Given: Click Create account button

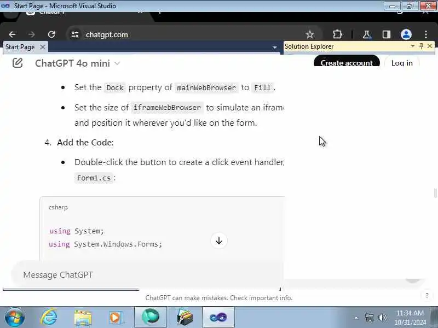Looking at the screenshot, I should point(347,62).
